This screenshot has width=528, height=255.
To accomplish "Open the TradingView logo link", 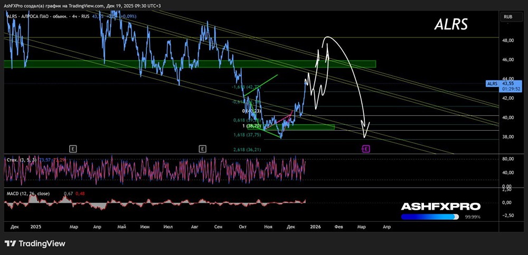I will 35,243.
